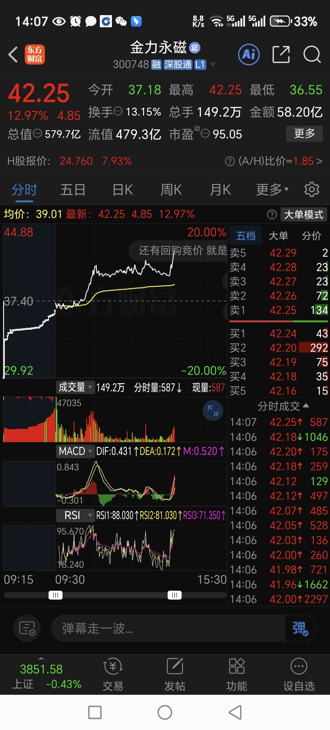
Task: Tap the 融 margin badge
Action: pos(156,65)
